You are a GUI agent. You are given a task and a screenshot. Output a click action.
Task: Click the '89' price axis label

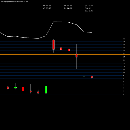pyautogui.click(x=123, y=82)
